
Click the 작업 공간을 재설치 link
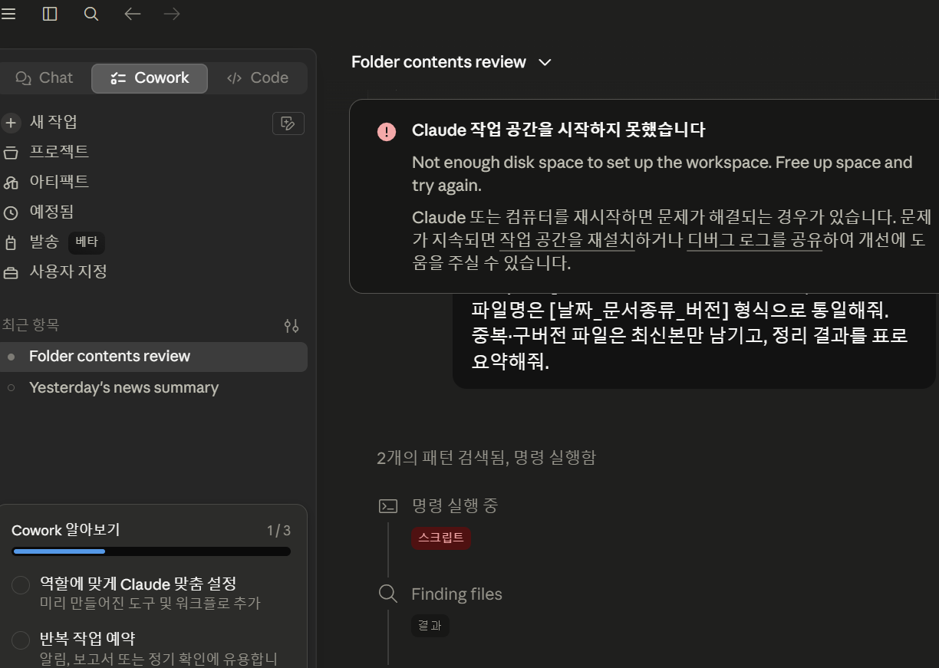click(567, 240)
